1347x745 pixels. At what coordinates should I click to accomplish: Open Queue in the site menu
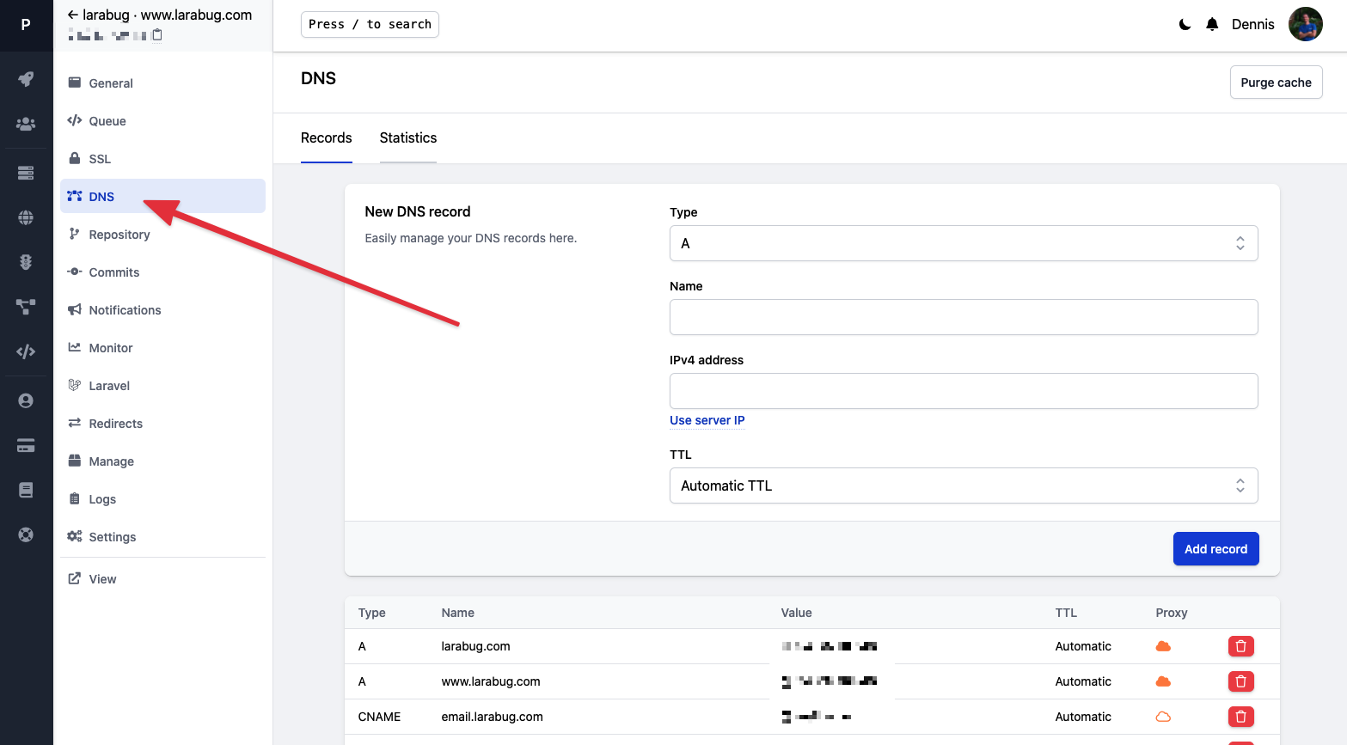(162, 120)
